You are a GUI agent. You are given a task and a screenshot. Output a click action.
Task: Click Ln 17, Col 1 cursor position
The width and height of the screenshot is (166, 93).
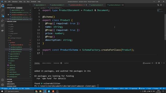pos(108,88)
